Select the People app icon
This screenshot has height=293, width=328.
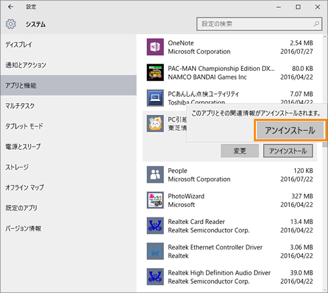click(x=155, y=175)
